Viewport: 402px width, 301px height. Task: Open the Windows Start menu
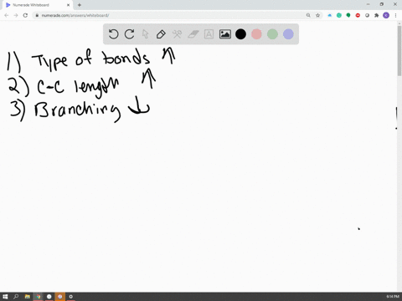(5, 297)
